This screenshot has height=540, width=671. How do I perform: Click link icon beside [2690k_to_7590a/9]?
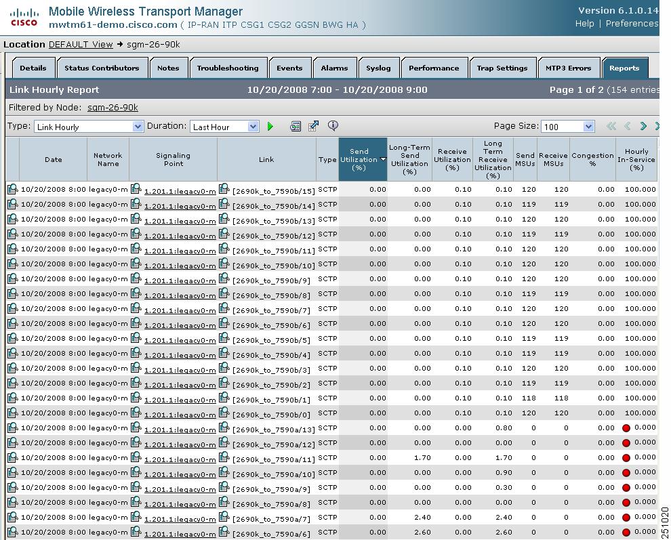coord(224,486)
